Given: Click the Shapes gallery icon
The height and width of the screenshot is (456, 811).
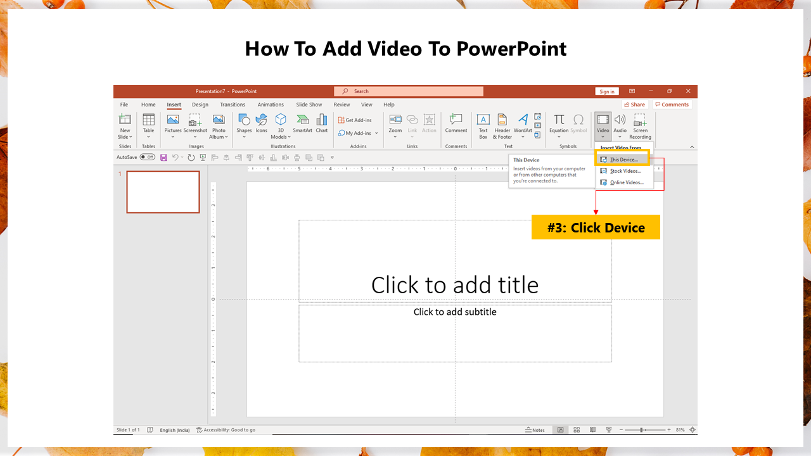Looking at the screenshot, I should coord(244,119).
